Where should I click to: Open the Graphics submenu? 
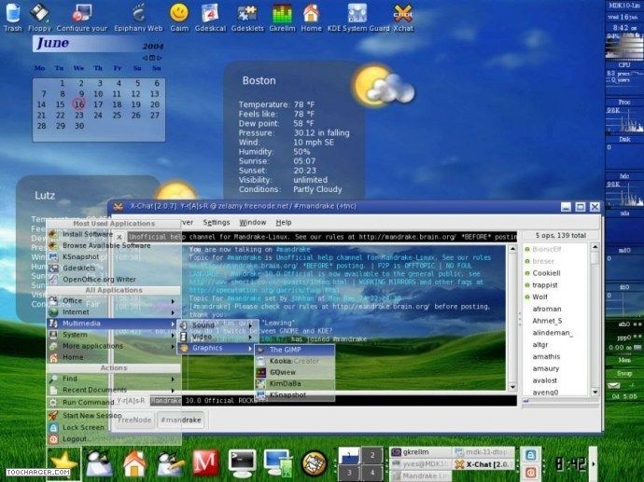(217, 348)
